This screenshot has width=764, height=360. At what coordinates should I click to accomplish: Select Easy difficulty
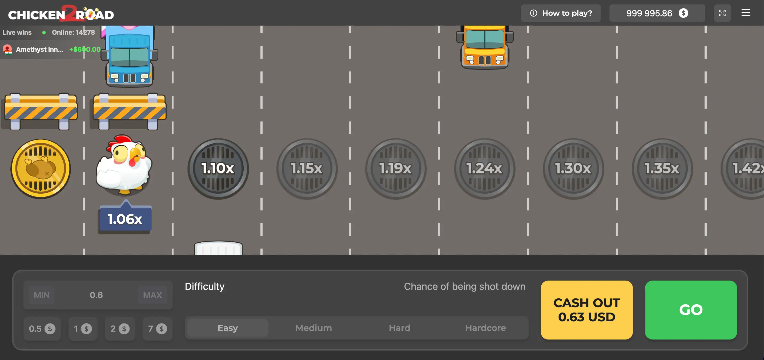227,328
